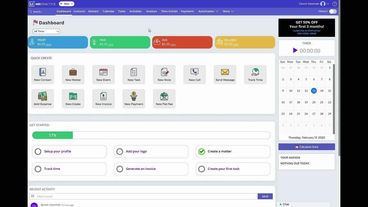The height and width of the screenshot is (207, 368).
Task: Open the Setup your profile link
Action: point(57,152)
